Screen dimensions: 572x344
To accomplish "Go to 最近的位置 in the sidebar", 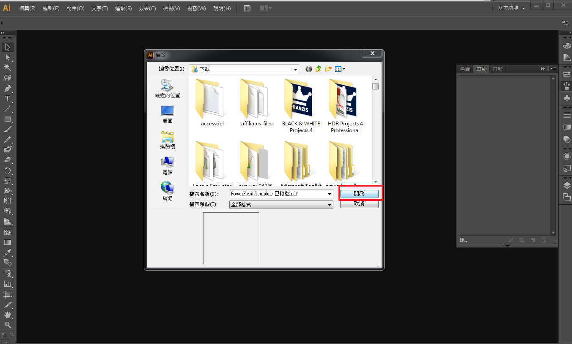I will (x=168, y=89).
